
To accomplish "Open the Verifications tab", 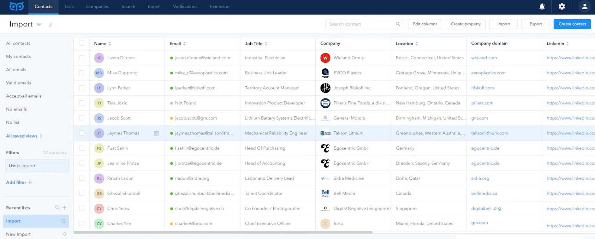I will 185,7.
